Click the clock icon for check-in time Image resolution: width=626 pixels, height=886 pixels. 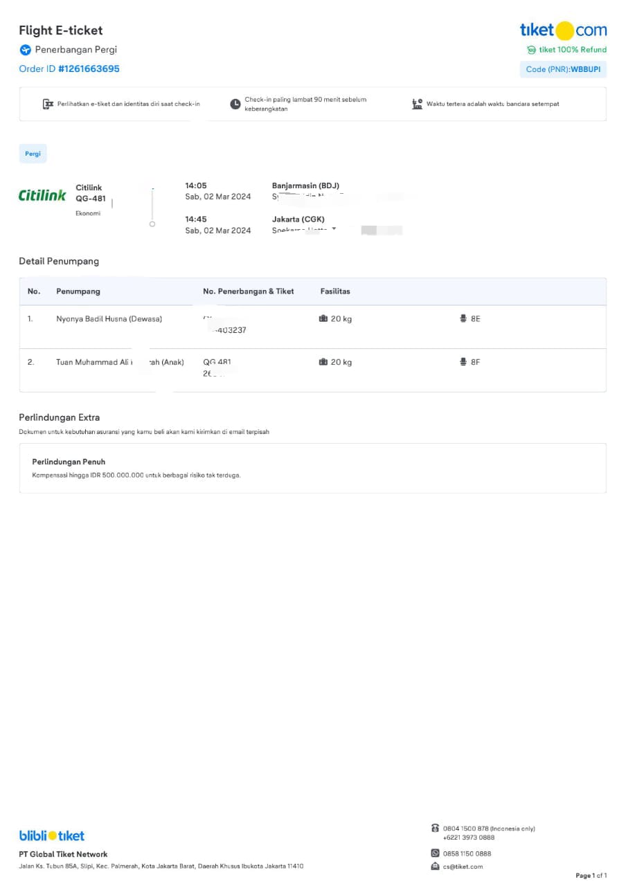point(235,104)
